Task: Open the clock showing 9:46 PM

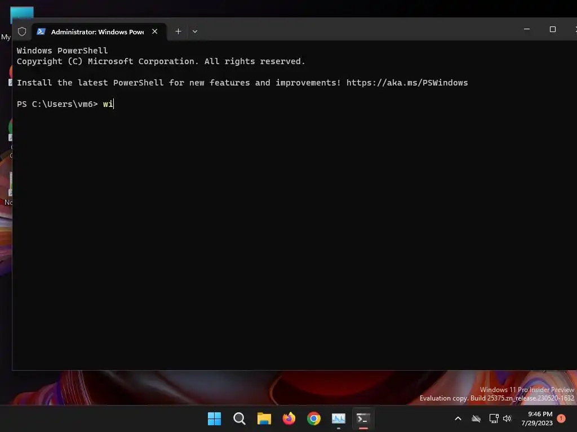Action: (x=537, y=418)
